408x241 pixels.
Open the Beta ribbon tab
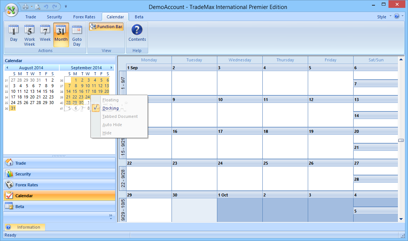click(x=139, y=17)
